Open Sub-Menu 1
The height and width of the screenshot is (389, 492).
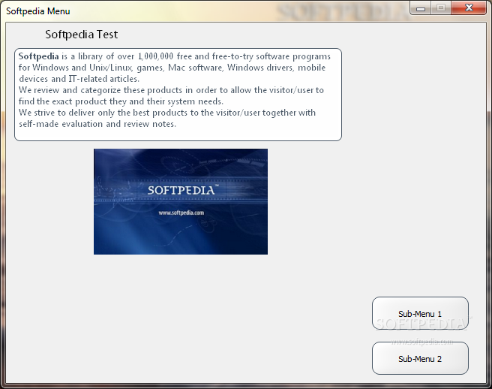(420, 313)
